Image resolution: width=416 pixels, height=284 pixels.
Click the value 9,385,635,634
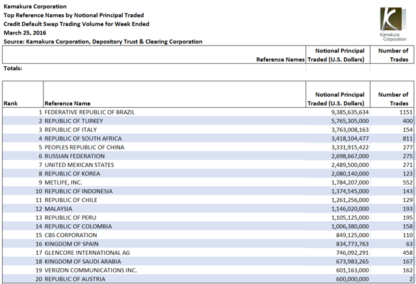click(350, 112)
